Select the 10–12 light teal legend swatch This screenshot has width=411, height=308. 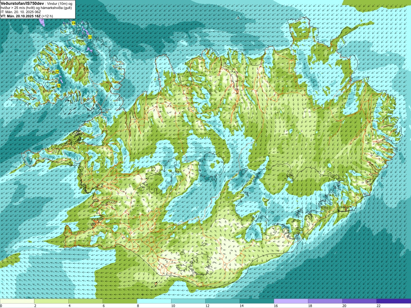(188, 301)
